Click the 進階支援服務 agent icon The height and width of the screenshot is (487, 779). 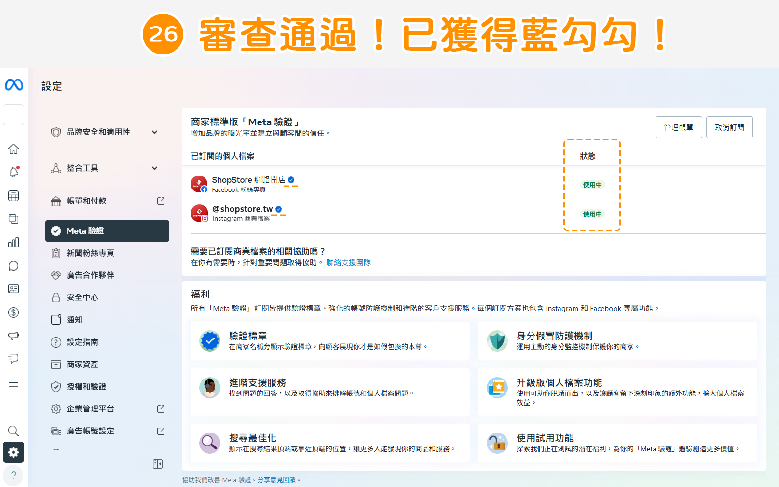(210, 388)
